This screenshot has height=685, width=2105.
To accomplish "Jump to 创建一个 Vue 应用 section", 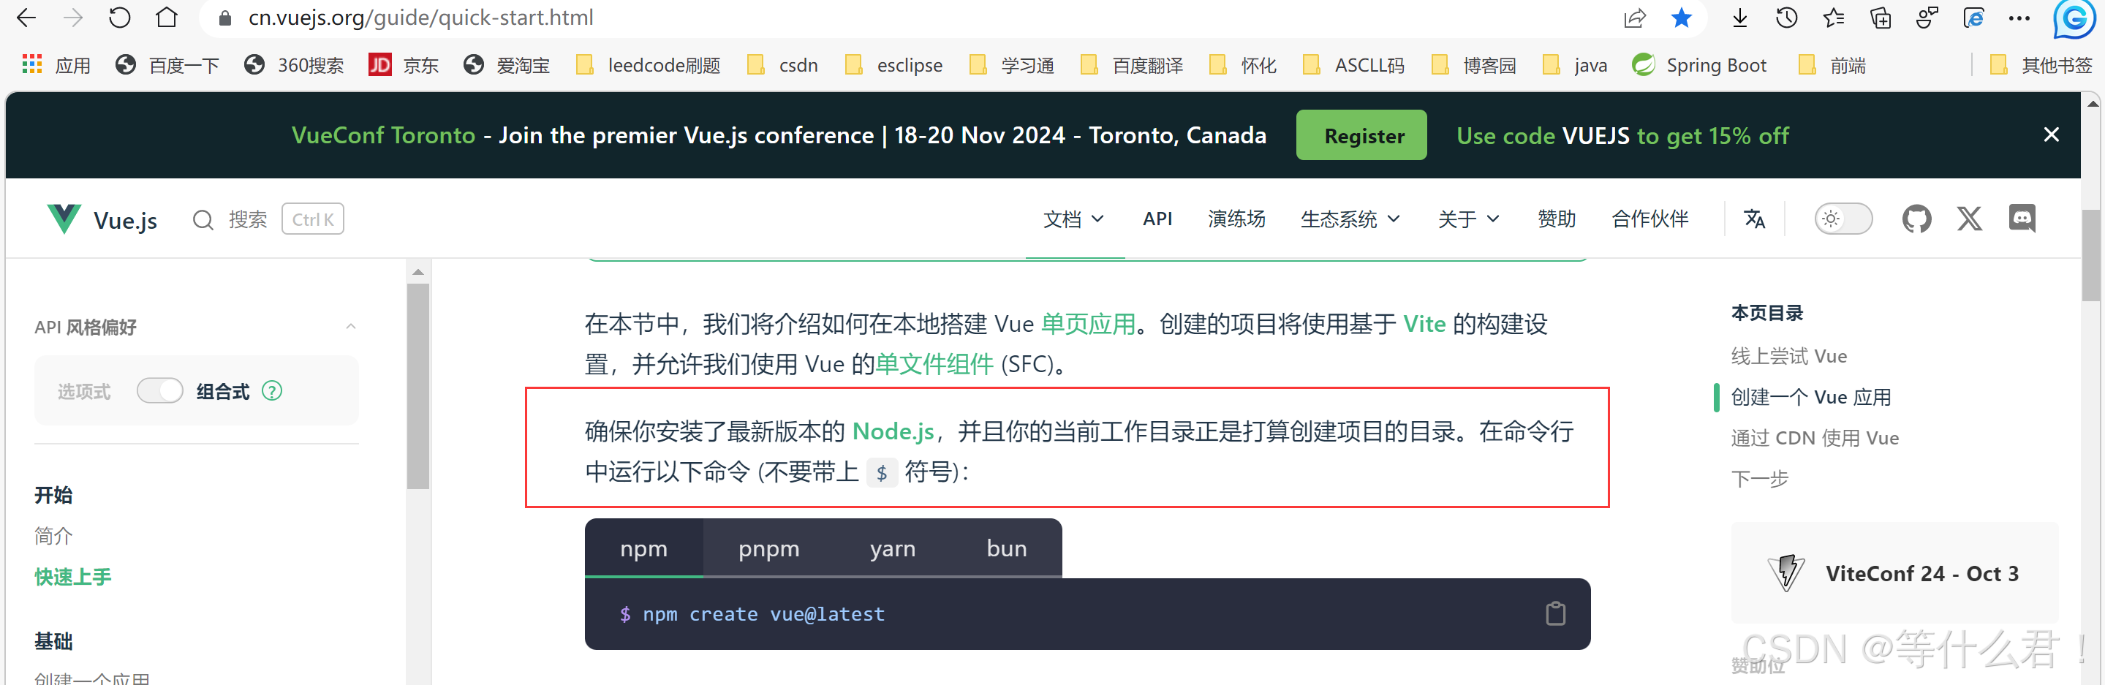I will (1811, 396).
